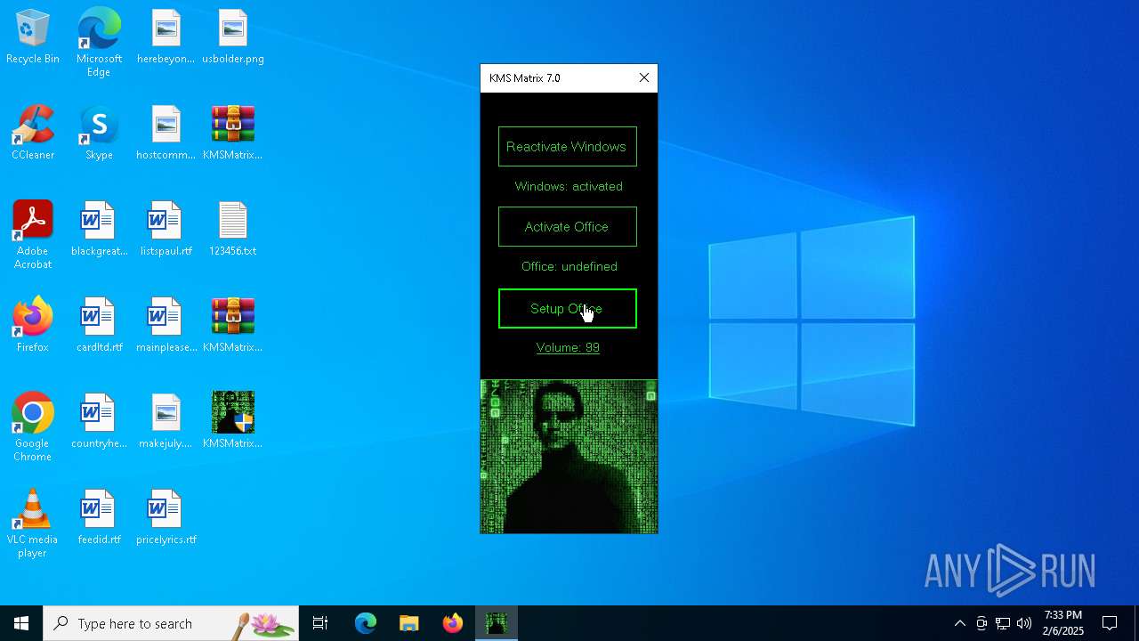Image resolution: width=1139 pixels, height=641 pixels.
Task: Select the Firefox desktop shortcut
Action: [x=33, y=327]
